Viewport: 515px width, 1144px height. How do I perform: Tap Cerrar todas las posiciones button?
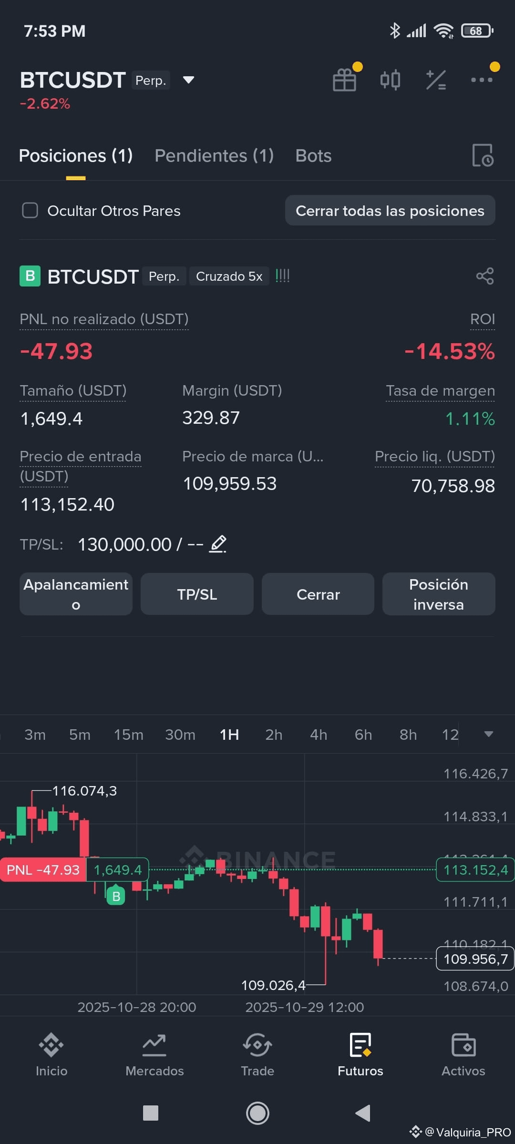tap(390, 210)
